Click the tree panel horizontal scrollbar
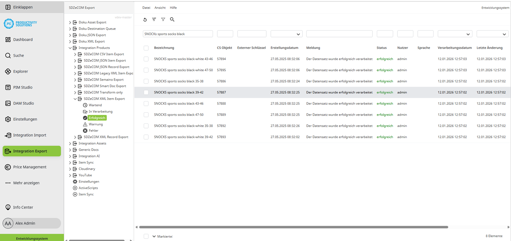 tap(96, 240)
